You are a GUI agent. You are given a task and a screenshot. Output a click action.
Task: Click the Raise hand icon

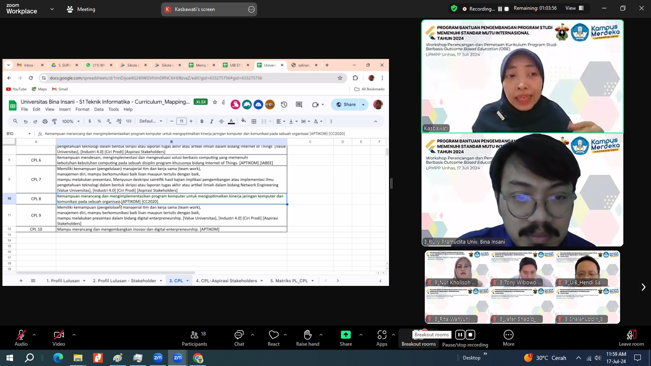click(308, 335)
